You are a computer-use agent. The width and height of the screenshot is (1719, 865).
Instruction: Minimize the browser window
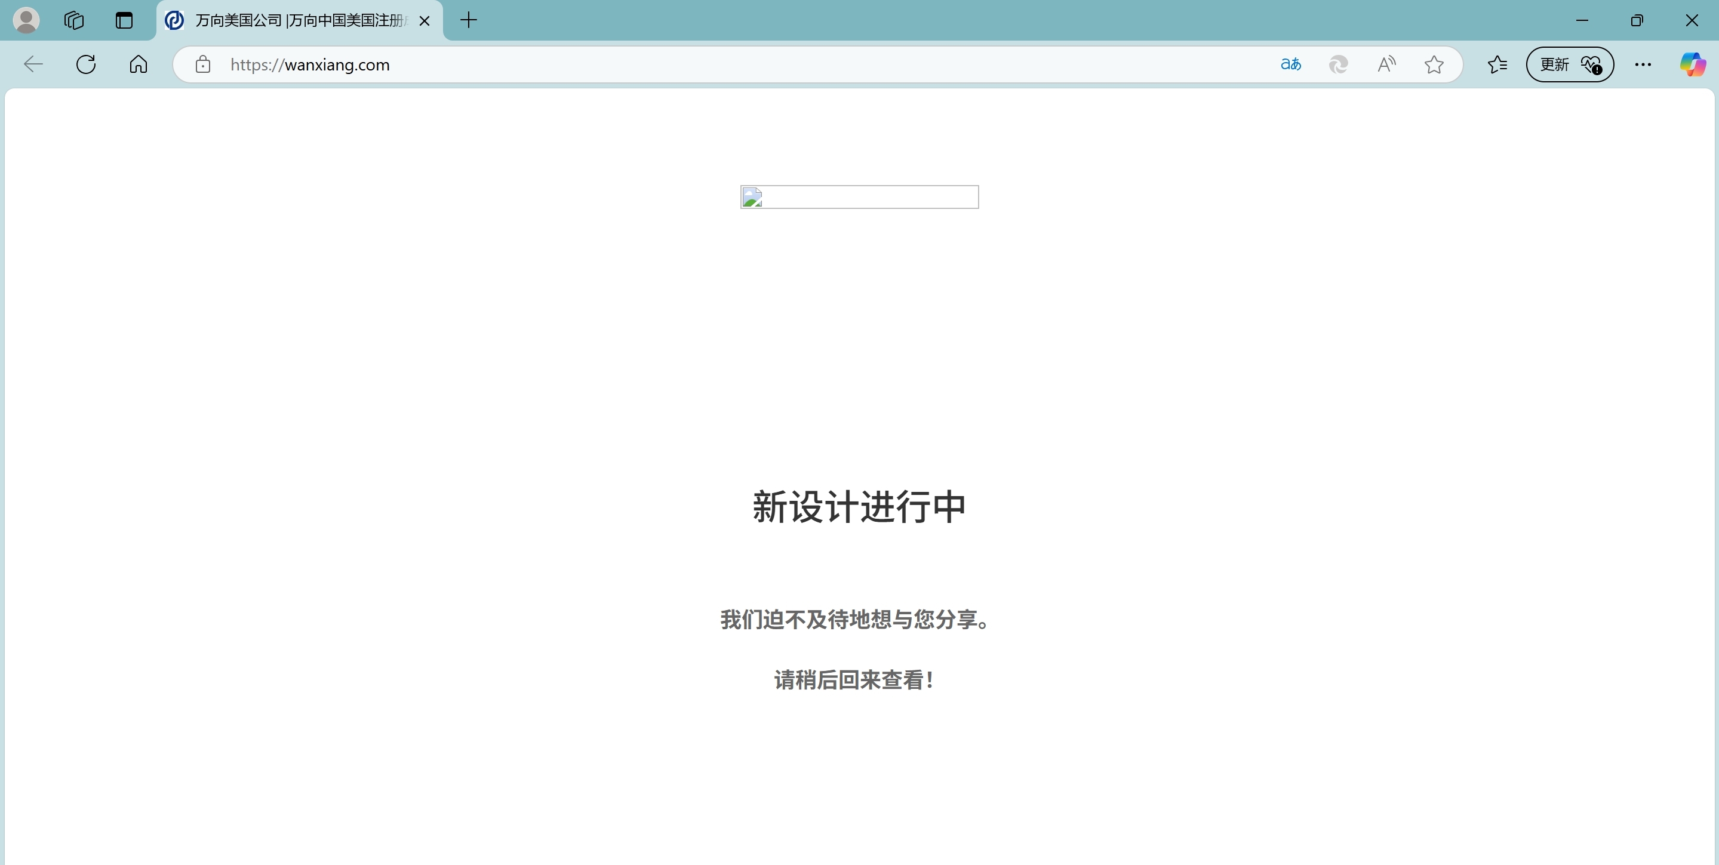pos(1582,20)
